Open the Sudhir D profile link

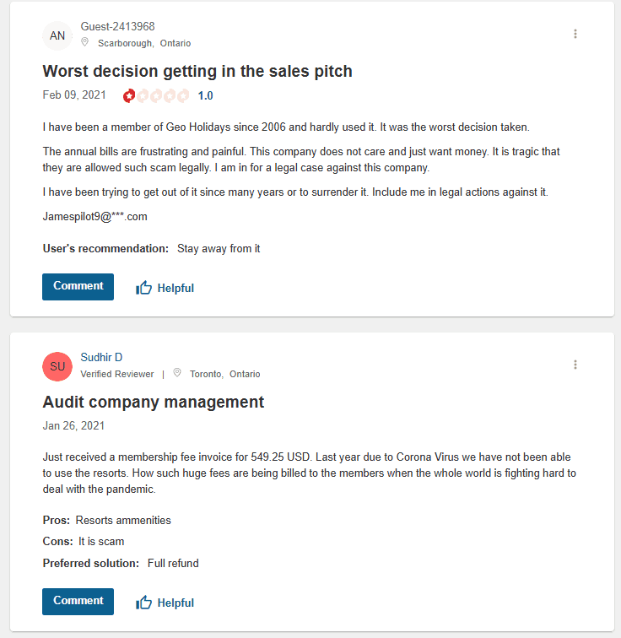101,358
